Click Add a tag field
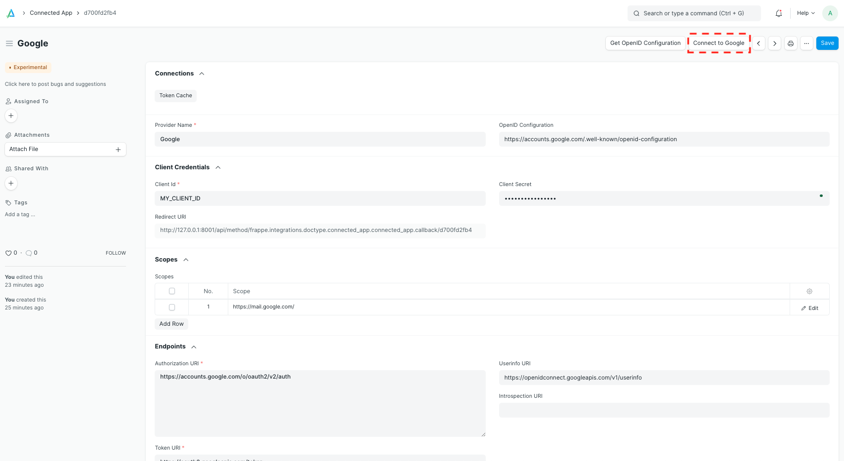 20,214
